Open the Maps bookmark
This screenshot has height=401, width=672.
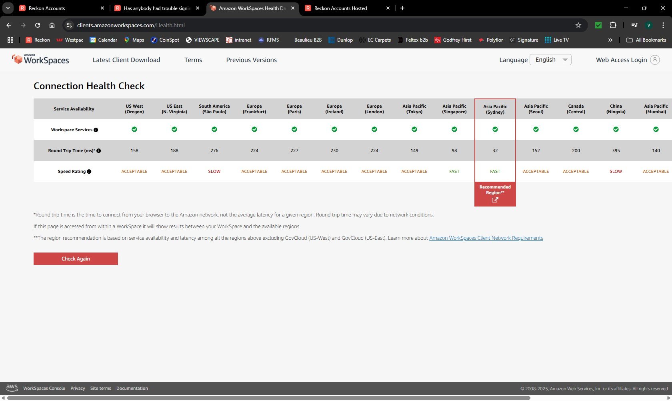pos(134,40)
